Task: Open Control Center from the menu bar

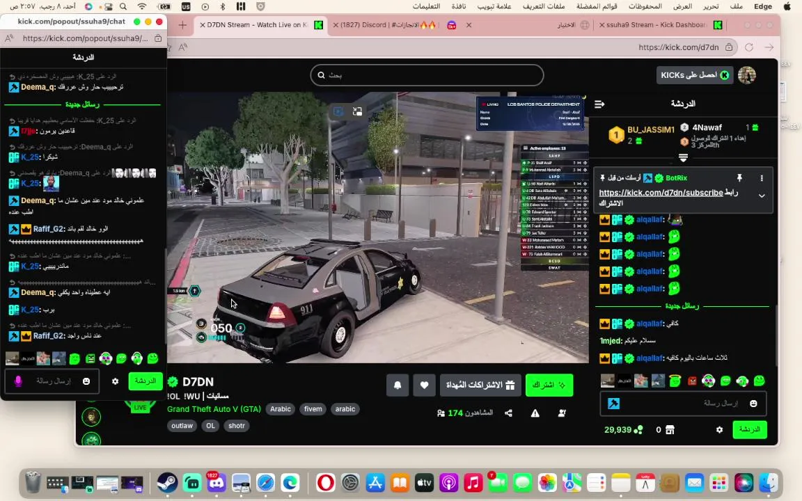Action: tap(108, 6)
